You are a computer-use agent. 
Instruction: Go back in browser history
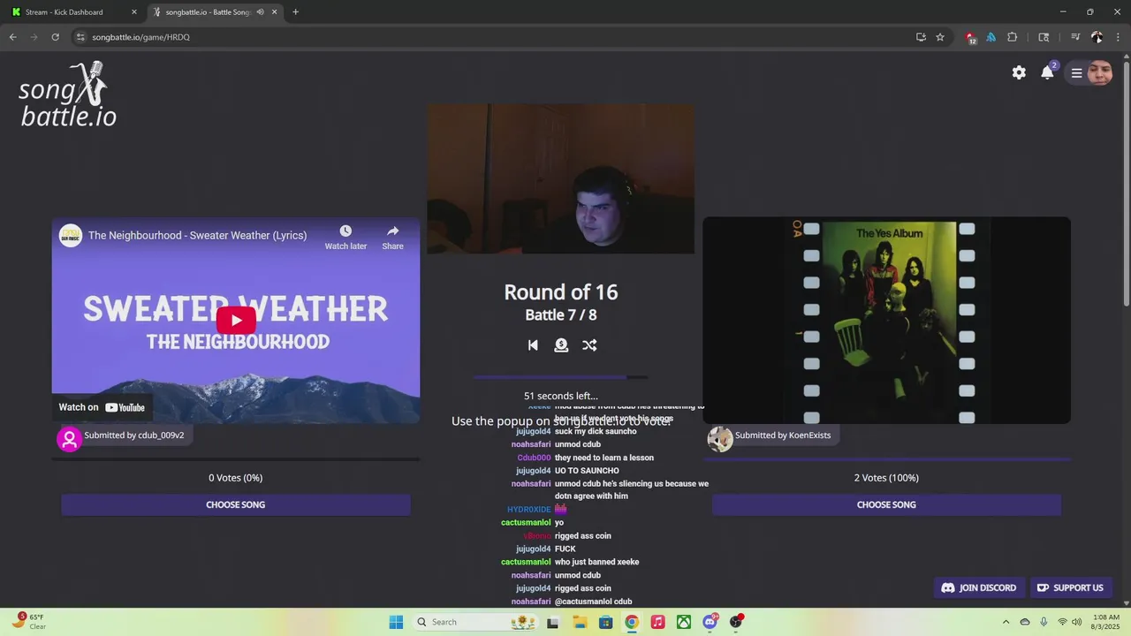point(12,37)
